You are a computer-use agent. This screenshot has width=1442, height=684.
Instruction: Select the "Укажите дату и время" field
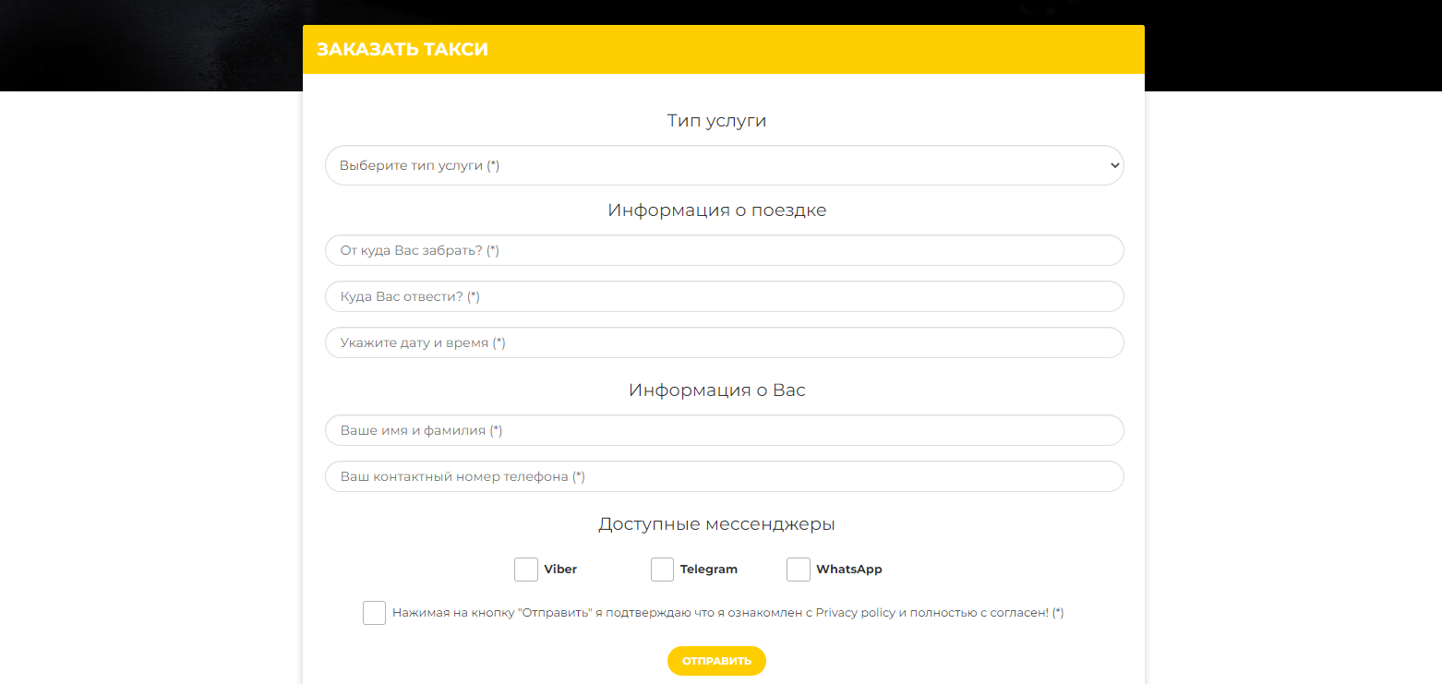723,342
